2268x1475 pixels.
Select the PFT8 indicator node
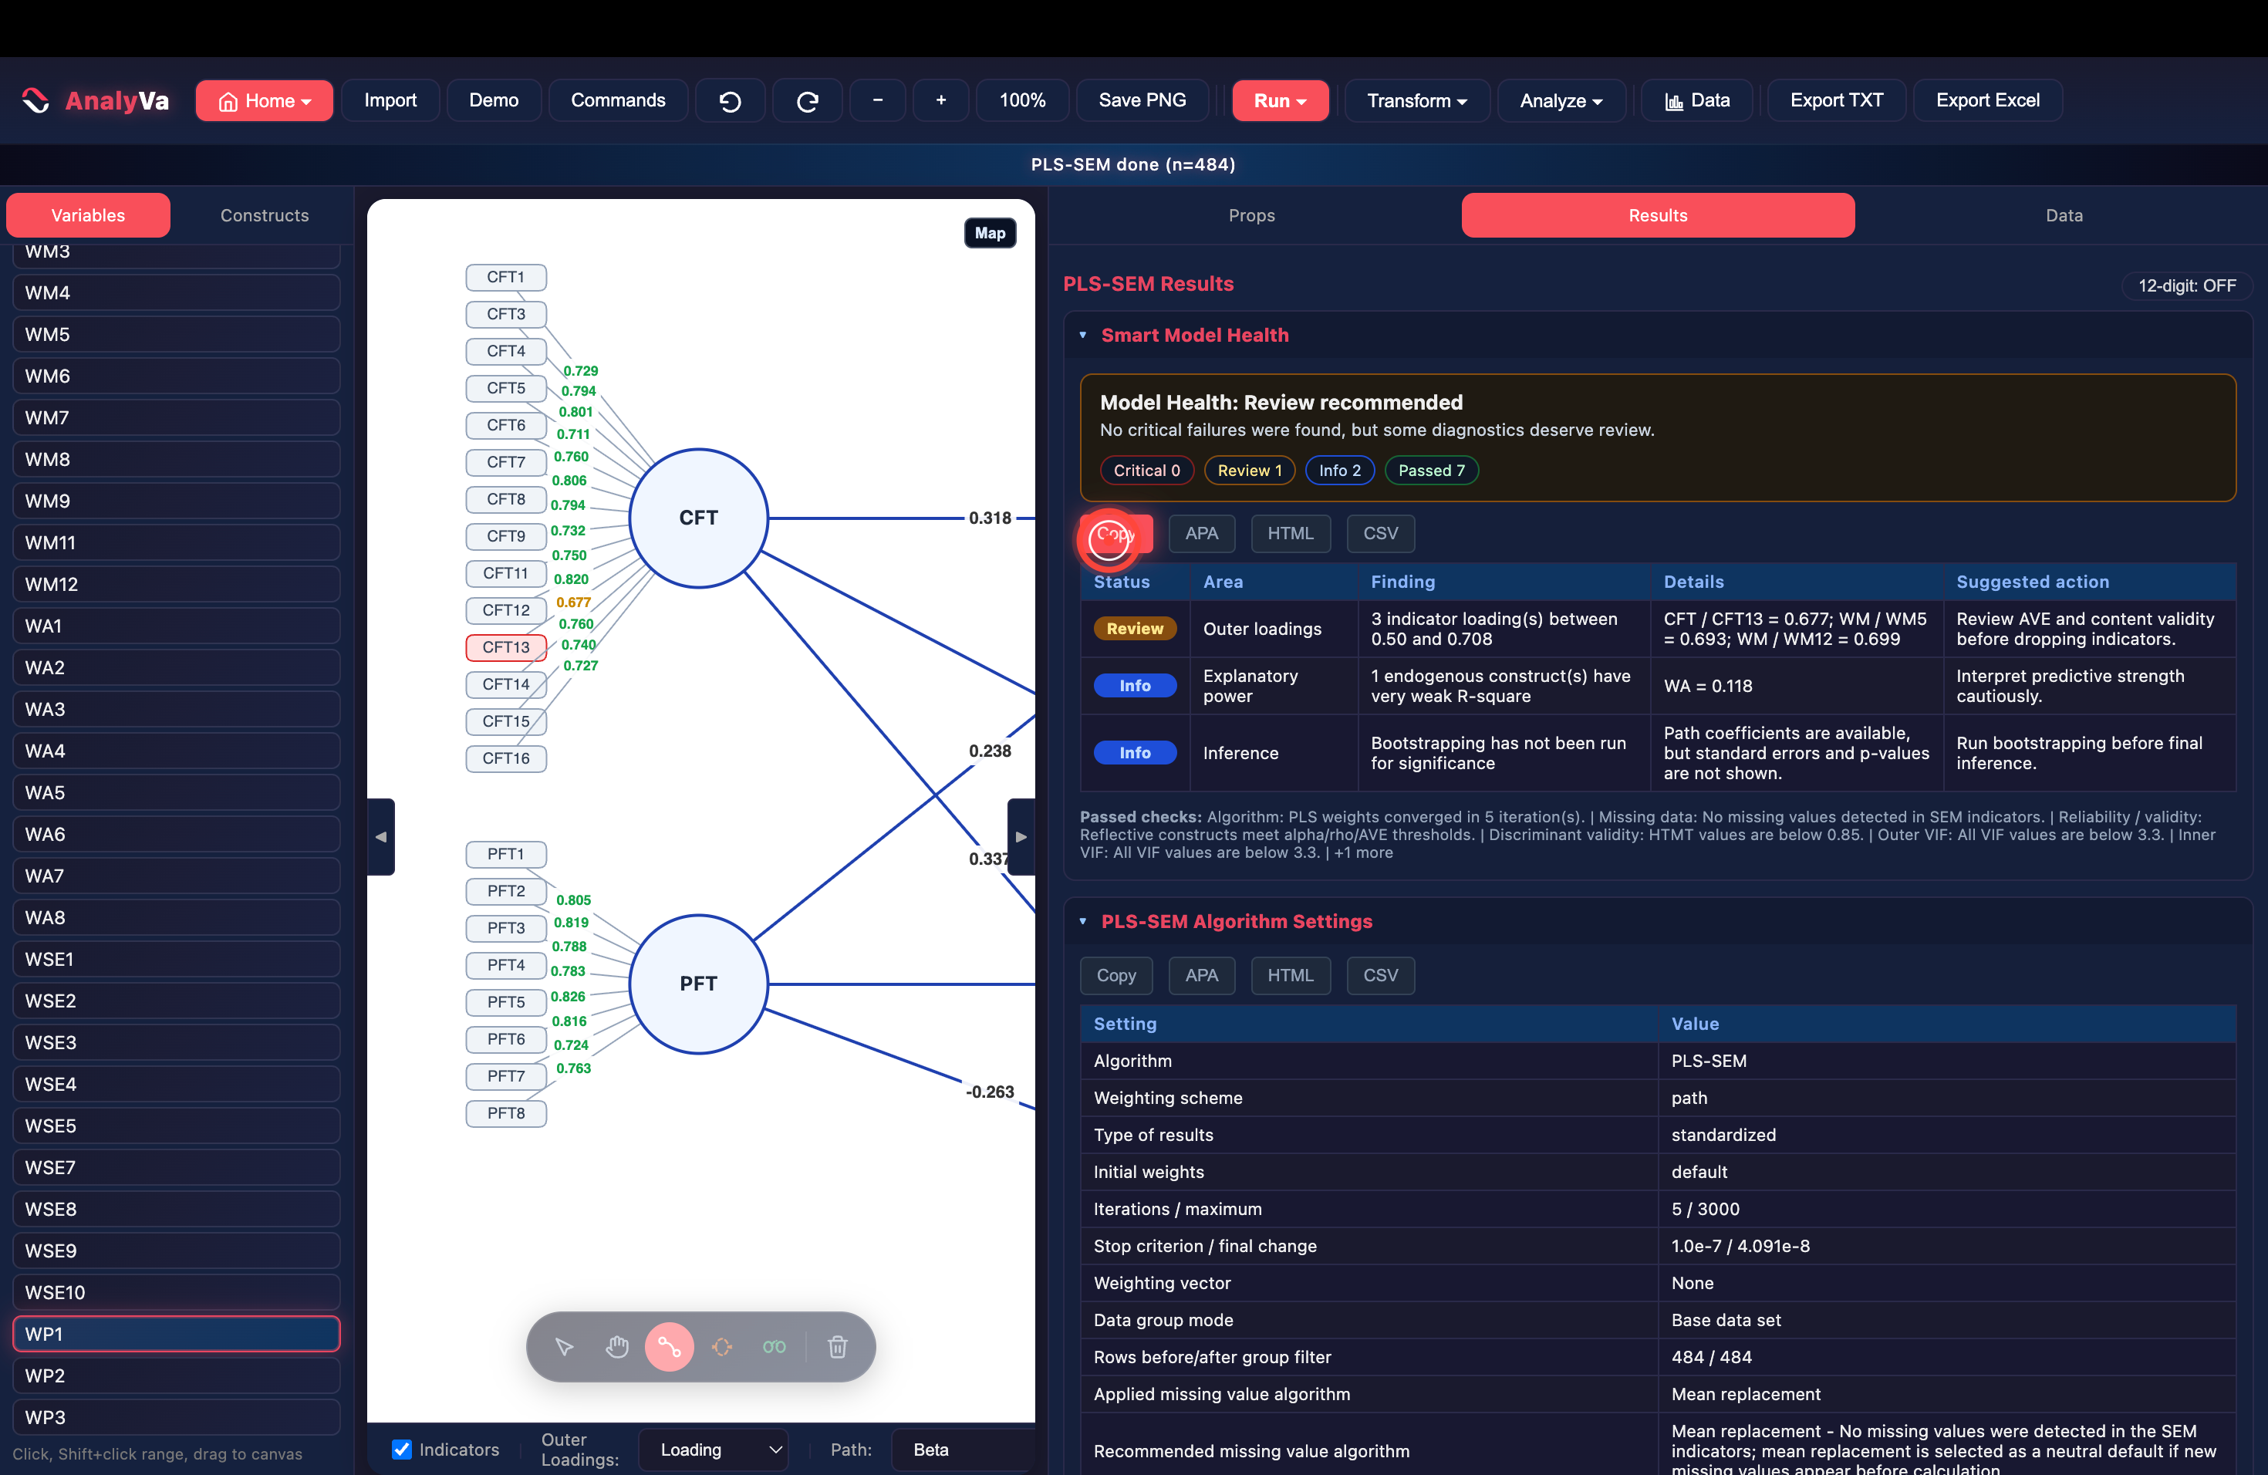pyautogui.click(x=506, y=1113)
